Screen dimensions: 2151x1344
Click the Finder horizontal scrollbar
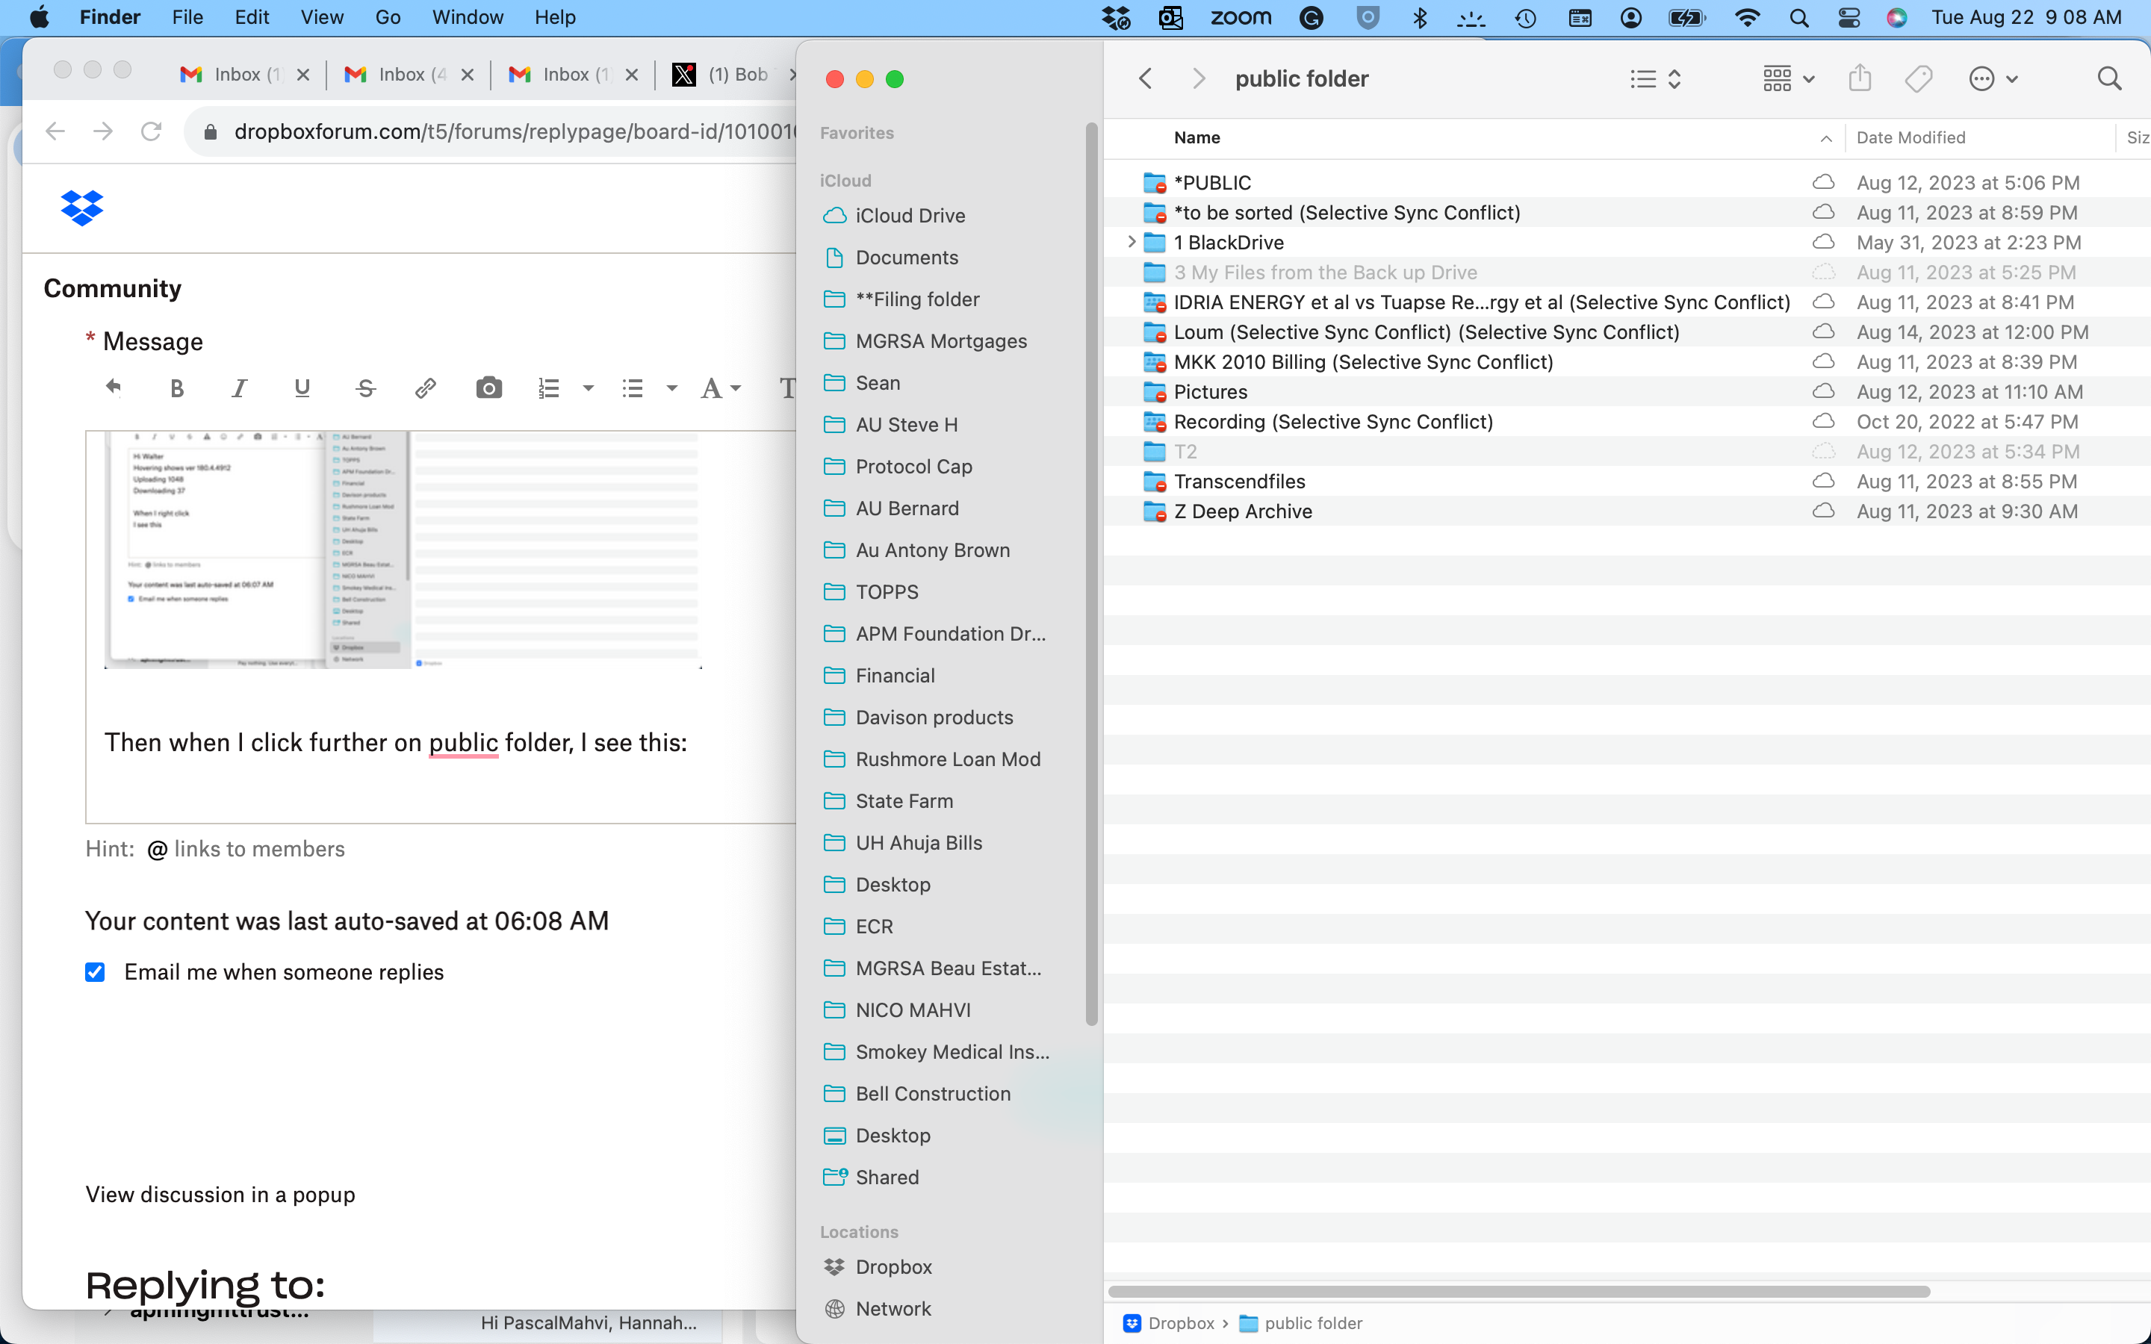(x=1518, y=1292)
